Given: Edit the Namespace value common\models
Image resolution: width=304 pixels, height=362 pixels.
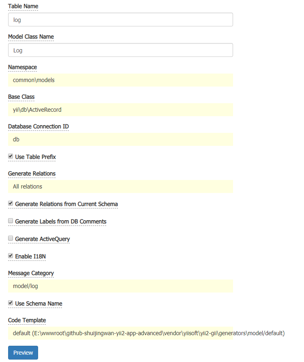Looking at the screenshot, I should (120, 80).
